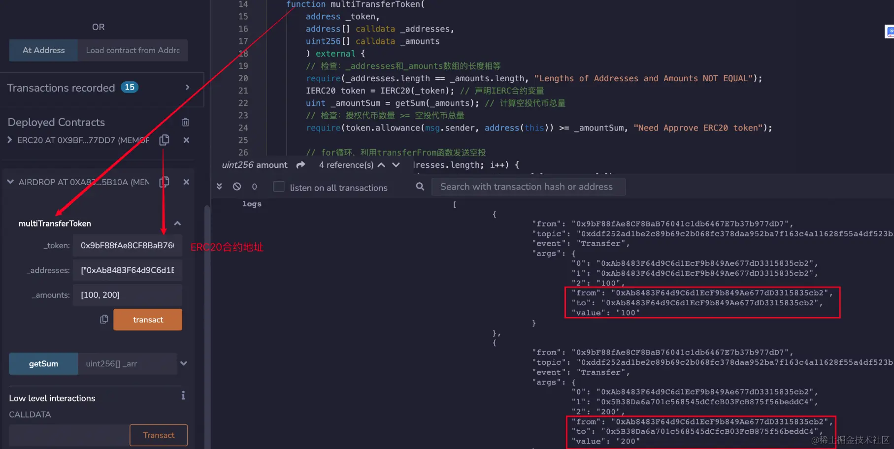Click the low level Transact button
Image resolution: width=894 pixels, height=449 pixels.
[159, 435]
